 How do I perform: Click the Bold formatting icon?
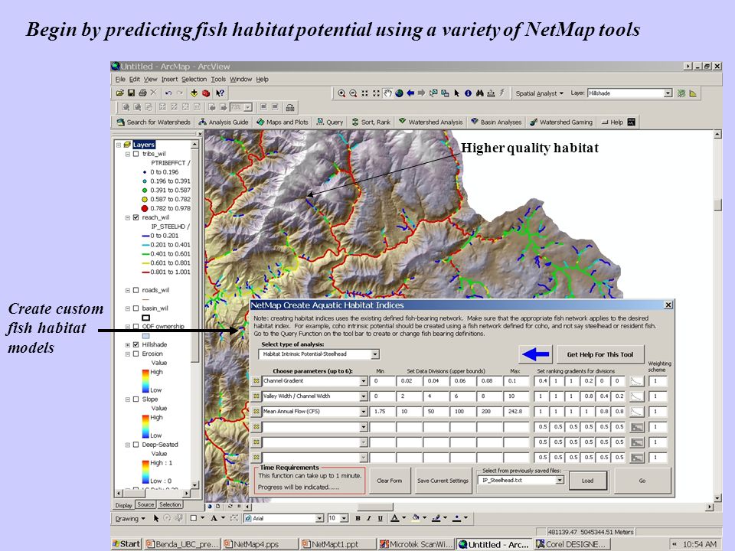[358, 518]
